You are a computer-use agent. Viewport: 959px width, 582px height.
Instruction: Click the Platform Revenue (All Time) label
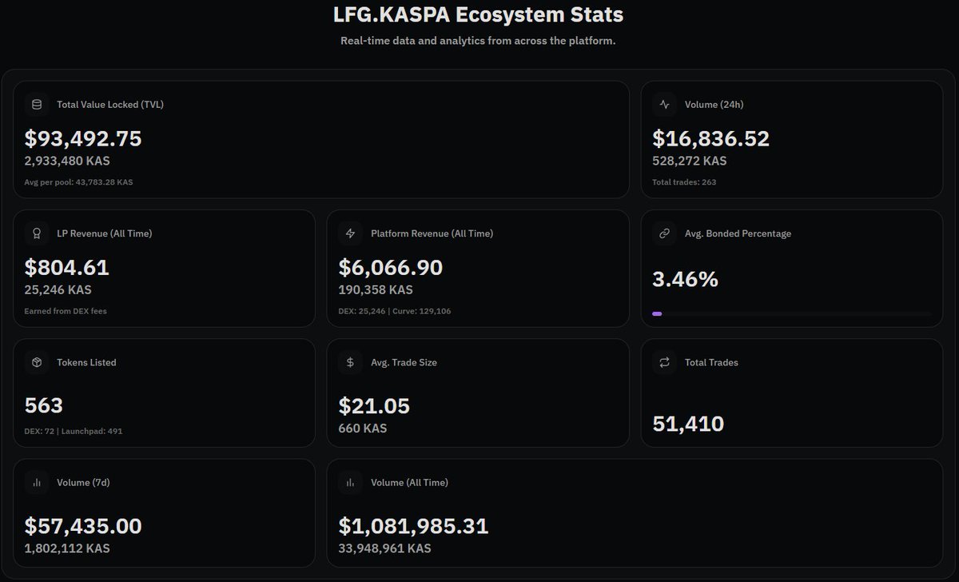coord(432,233)
